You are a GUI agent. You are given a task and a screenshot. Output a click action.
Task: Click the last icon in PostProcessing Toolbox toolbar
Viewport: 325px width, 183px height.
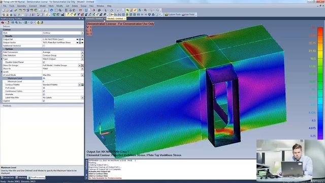pos(42,22)
